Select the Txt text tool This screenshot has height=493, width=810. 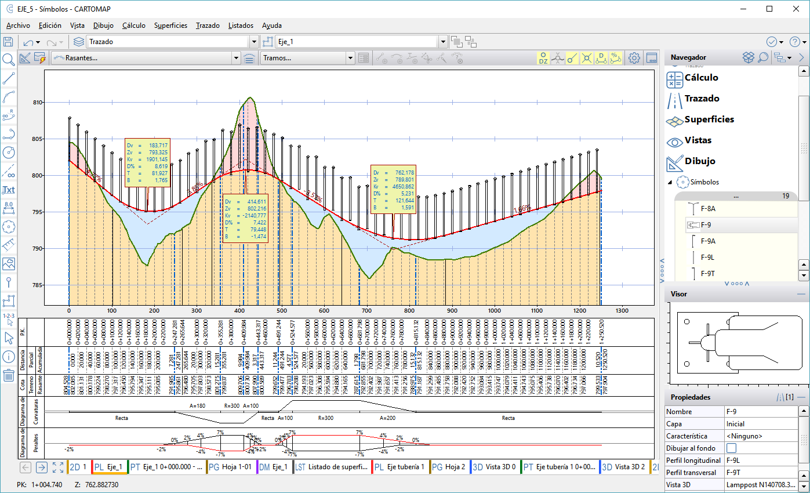click(x=8, y=190)
